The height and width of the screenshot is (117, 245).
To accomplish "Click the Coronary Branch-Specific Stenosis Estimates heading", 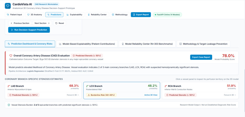I will point(34,79).
